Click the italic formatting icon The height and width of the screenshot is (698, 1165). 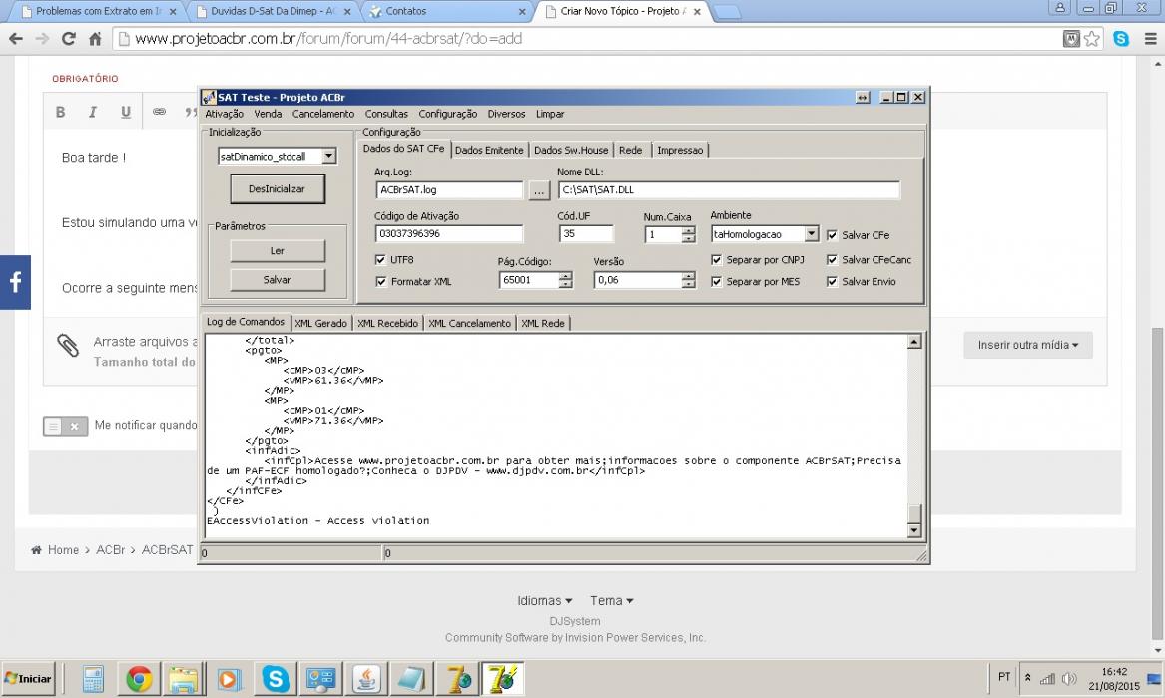[x=93, y=112]
